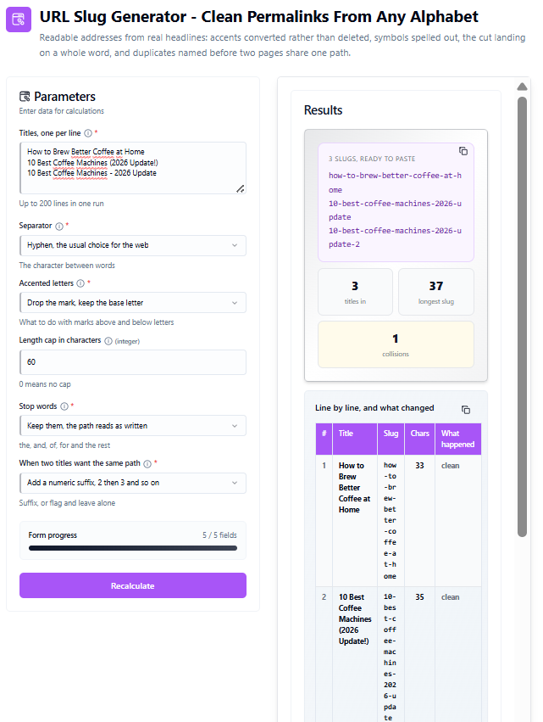Open the numeric suffix collision dropdown
The width and height of the screenshot is (543, 722).
click(x=133, y=483)
